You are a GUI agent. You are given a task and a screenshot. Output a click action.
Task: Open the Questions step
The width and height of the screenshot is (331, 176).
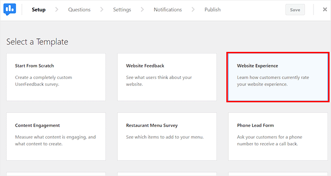(x=79, y=10)
